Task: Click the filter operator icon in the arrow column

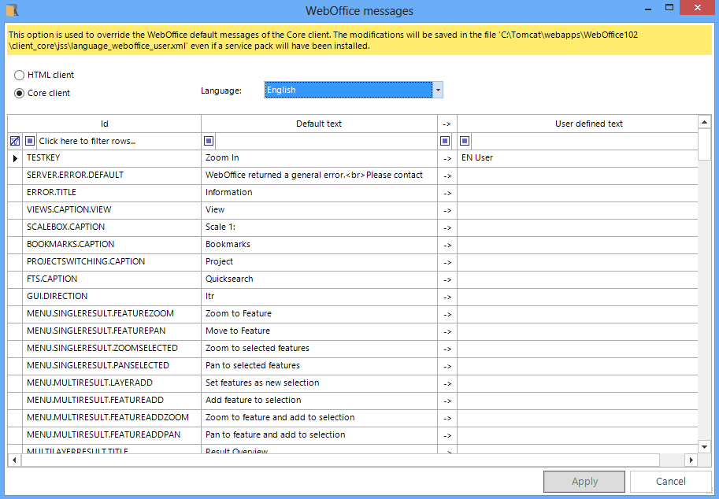Action: pyautogui.click(x=444, y=140)
